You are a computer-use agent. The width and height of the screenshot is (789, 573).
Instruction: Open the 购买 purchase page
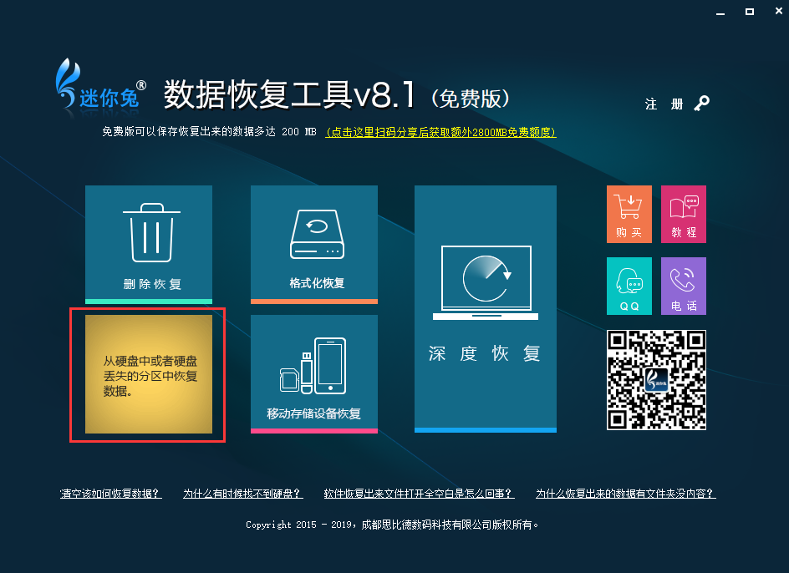point(629,215)
